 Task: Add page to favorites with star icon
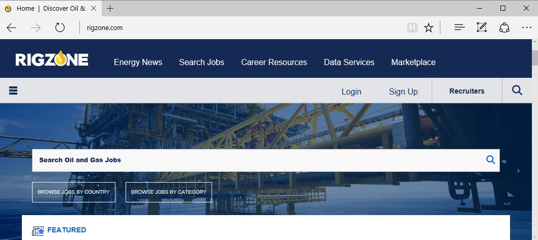[x=429, y=27]
